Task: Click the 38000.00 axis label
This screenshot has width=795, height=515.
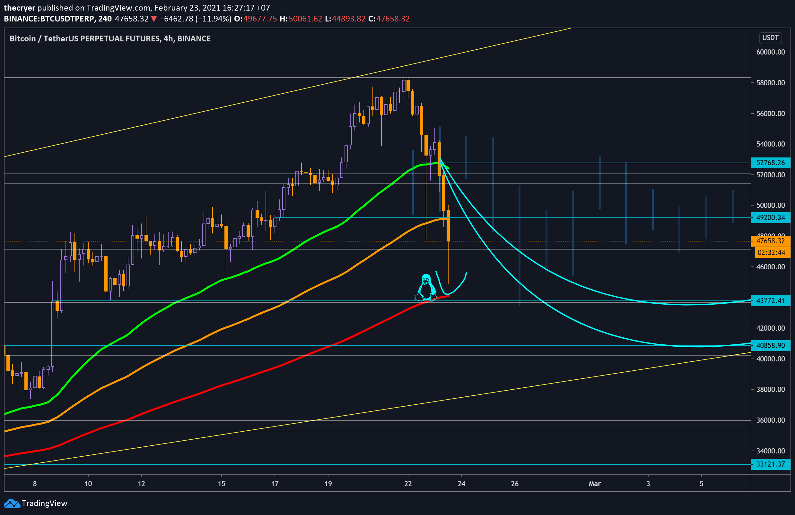Action: (x=770, y=390)
